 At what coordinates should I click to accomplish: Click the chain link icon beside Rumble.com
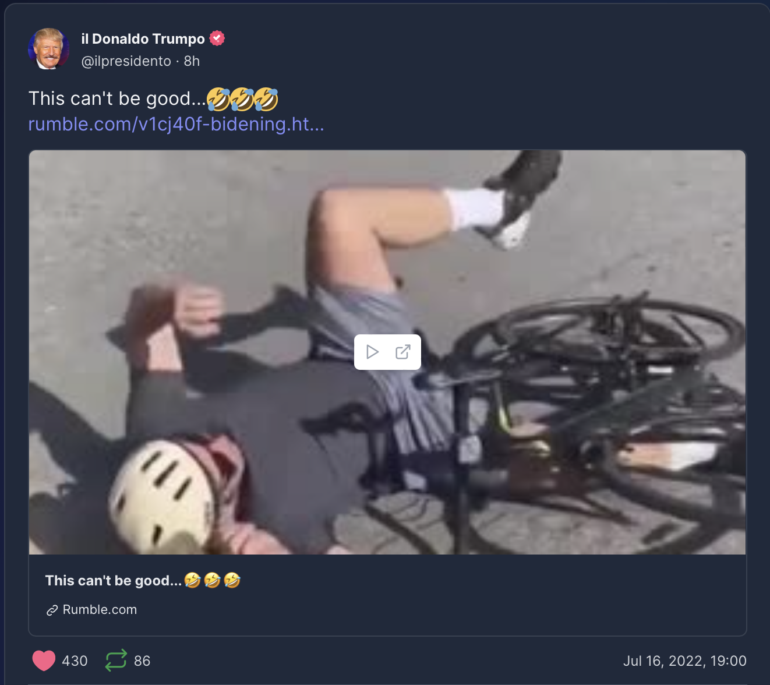[52, 610]
